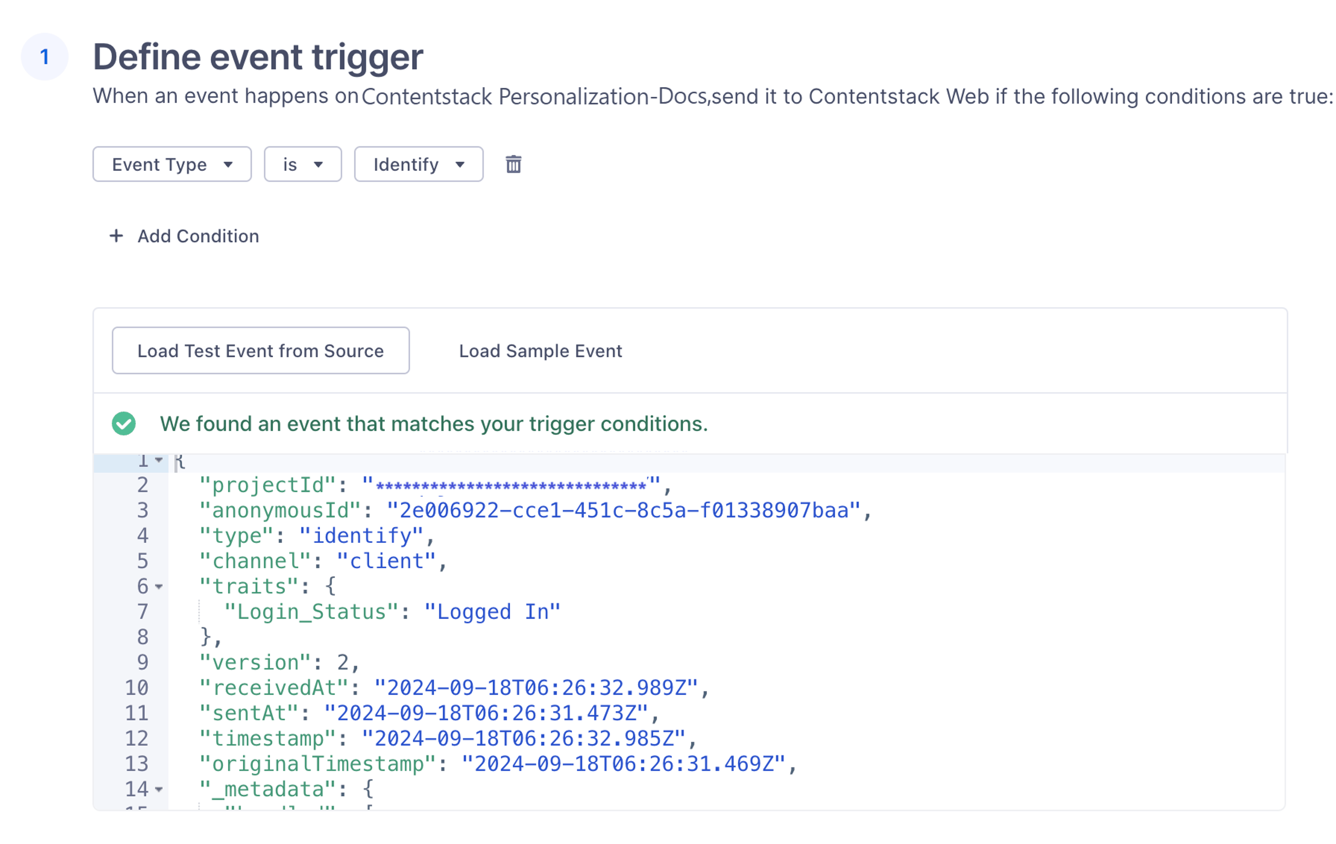Click Load Test Event from Source
Viewport: 1336px width, 844px height.
(261, 351)
